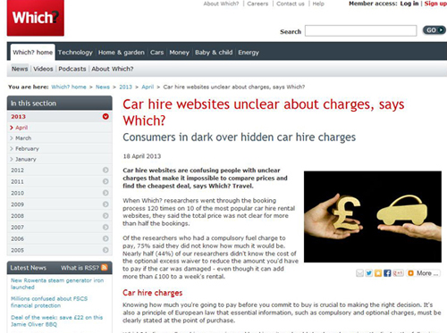Screen dimensions: 447x333
Task: Open the Money tab
Action: tap(180, 53)
